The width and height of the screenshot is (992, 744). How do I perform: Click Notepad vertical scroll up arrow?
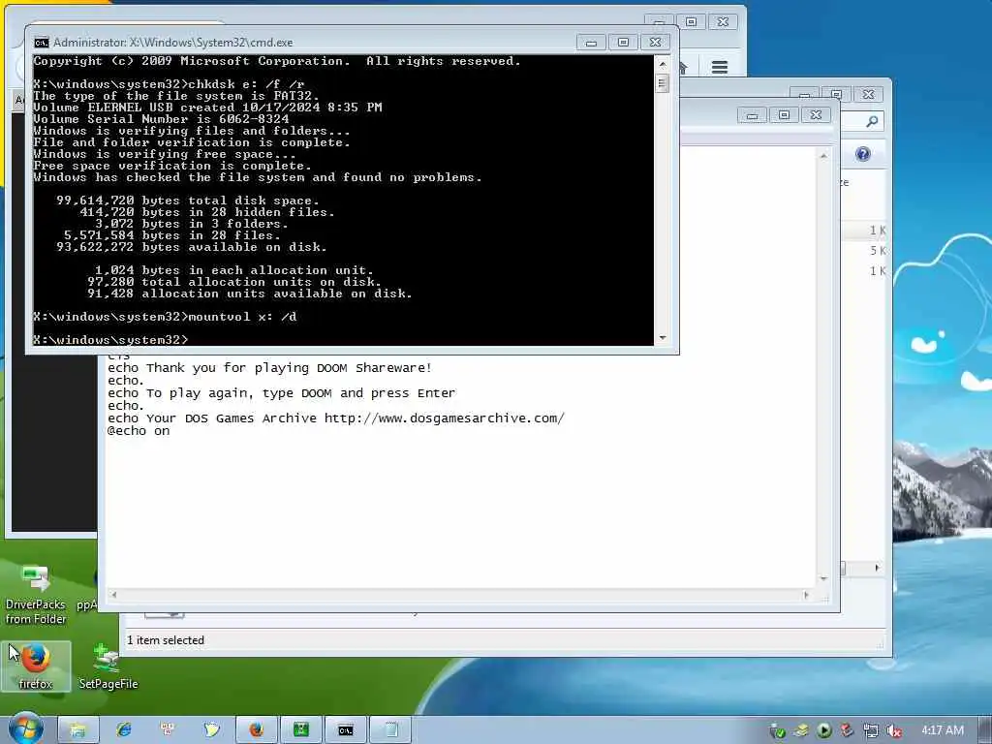point(823,156)
